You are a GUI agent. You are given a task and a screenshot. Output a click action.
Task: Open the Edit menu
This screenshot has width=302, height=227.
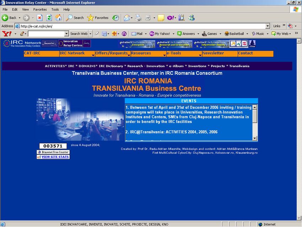[x=15, y=10]
